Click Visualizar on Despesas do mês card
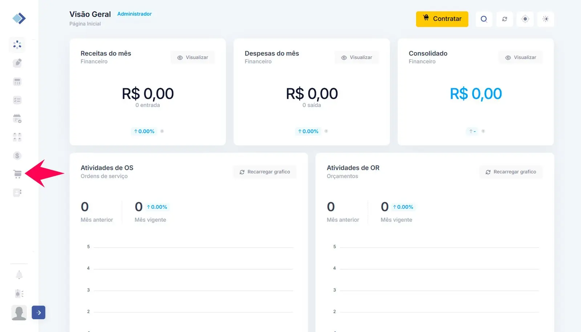 click(x=357, y=57)
